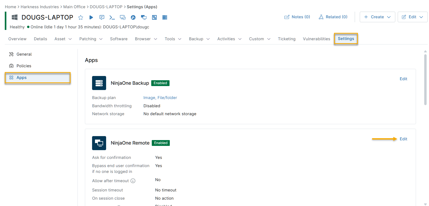
Task: Click the remote desktop connection icon
Action: (123, 17)
